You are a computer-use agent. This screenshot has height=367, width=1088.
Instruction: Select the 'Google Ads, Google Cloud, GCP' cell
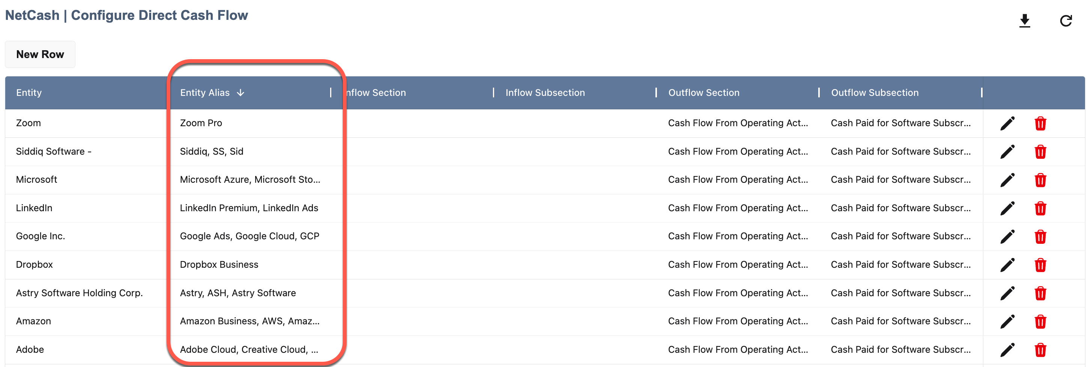click(x=251, y=236)
